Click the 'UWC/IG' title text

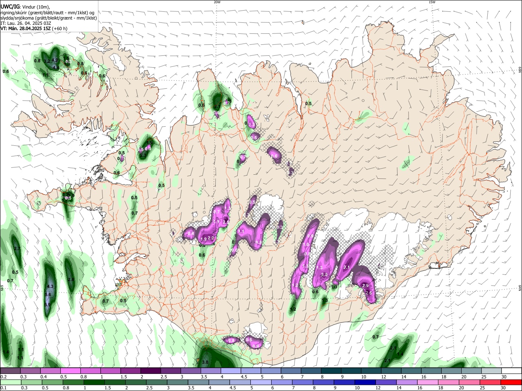click(x=10, y=7)
